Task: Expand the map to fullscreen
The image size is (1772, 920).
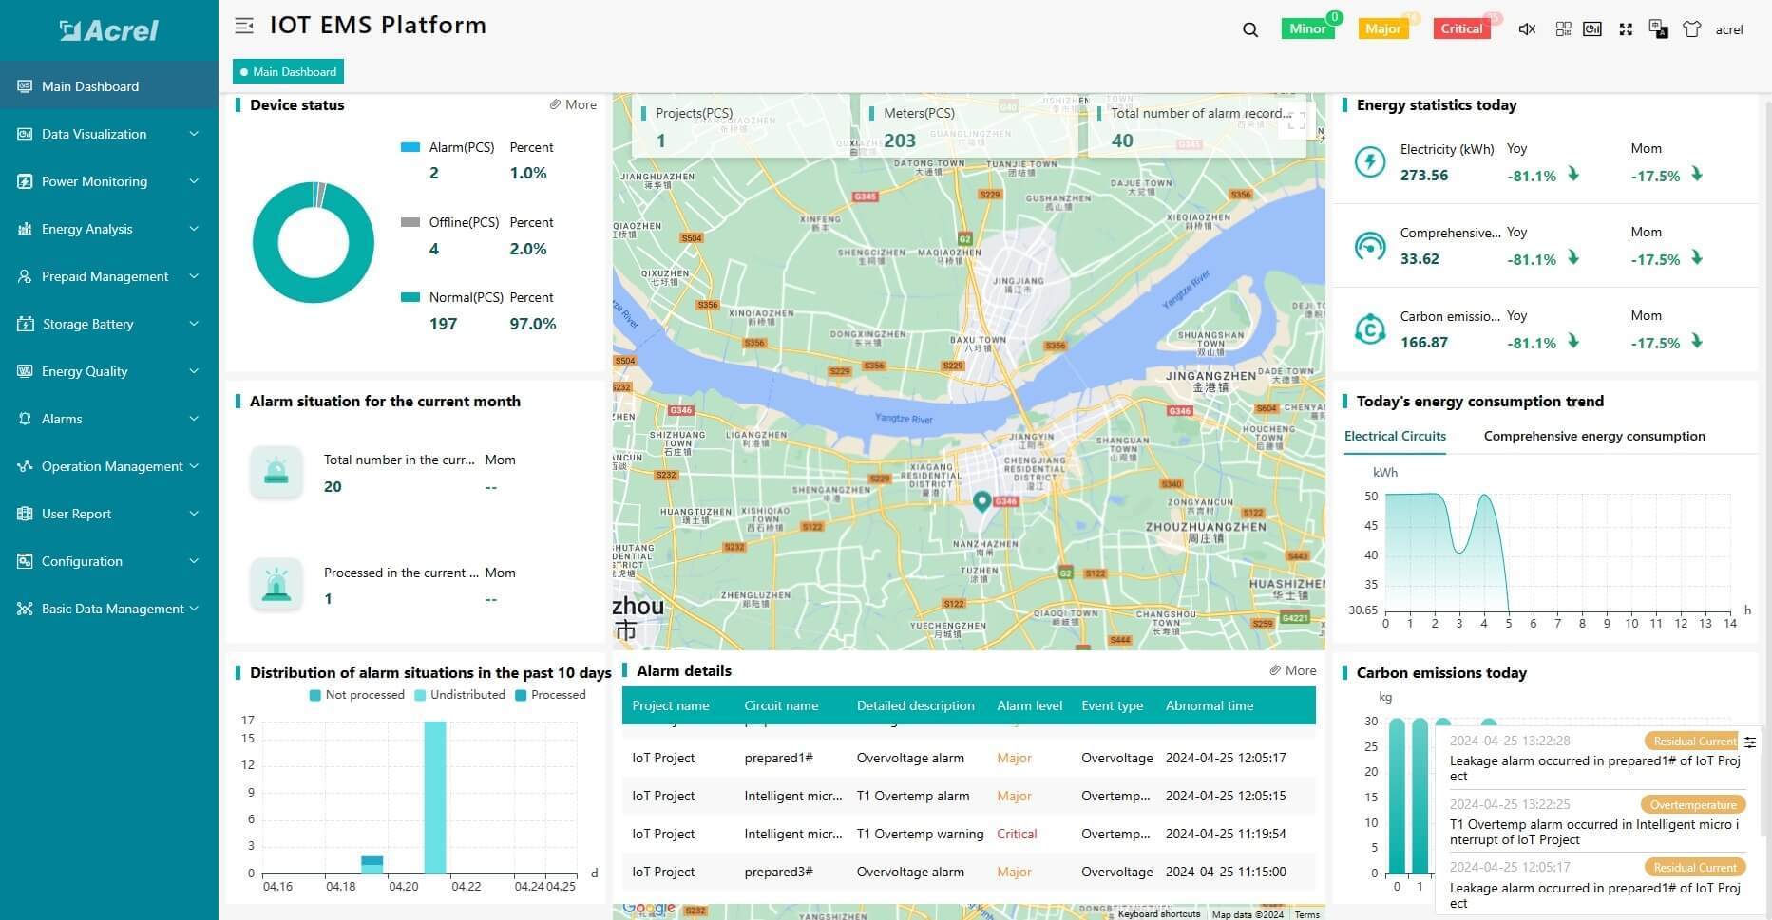Action: [1296, 121]
